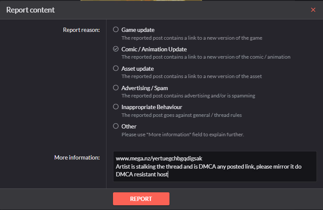Select the Inappropriate Behaviour radio circle
The image size is (323, 210).
coord(116,107)
